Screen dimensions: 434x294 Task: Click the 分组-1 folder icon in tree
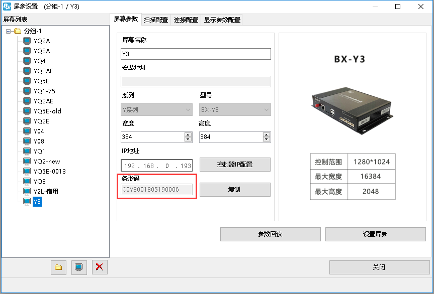pyautogui.click(x=18, y=31)
